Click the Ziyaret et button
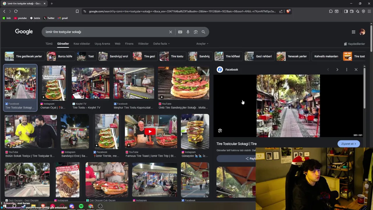This screenshot has width=373, height=210. [349, 144]
